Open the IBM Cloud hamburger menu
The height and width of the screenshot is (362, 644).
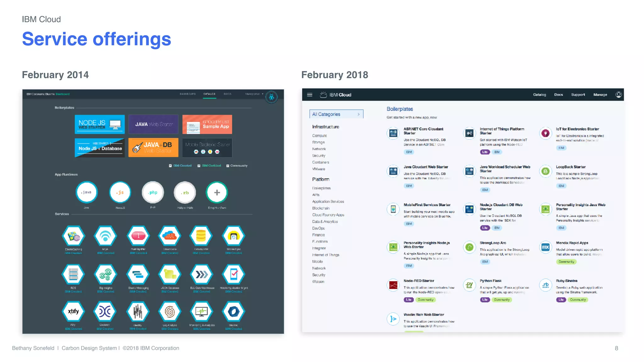(x=310, y=95)
